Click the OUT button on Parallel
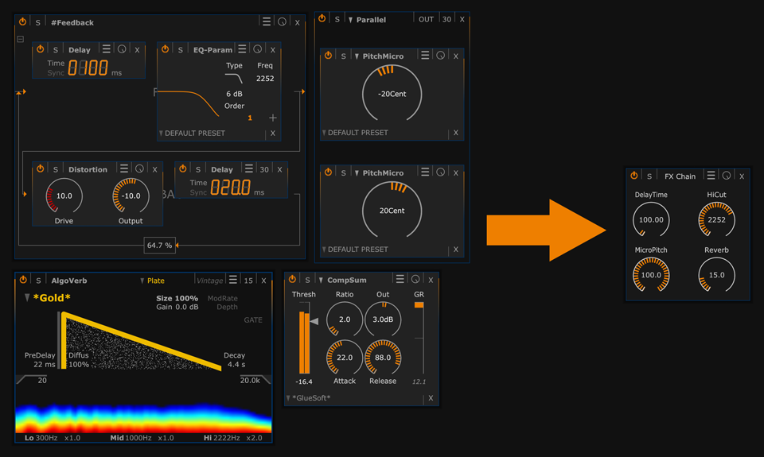The image size is (764, 457). [x=426, y=19]
